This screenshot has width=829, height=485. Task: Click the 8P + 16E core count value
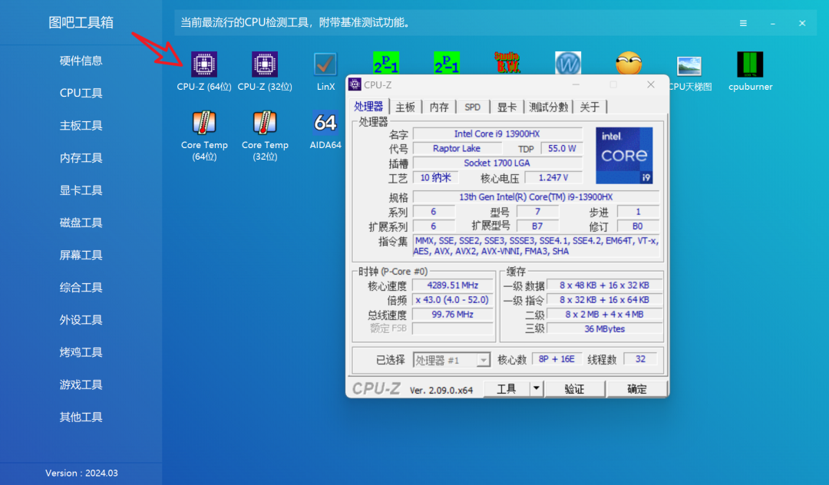tap(557, 359)
